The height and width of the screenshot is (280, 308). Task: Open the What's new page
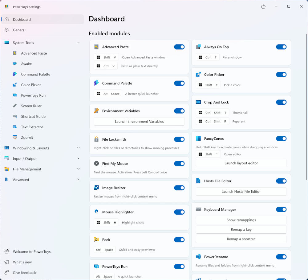click(43, 262)
